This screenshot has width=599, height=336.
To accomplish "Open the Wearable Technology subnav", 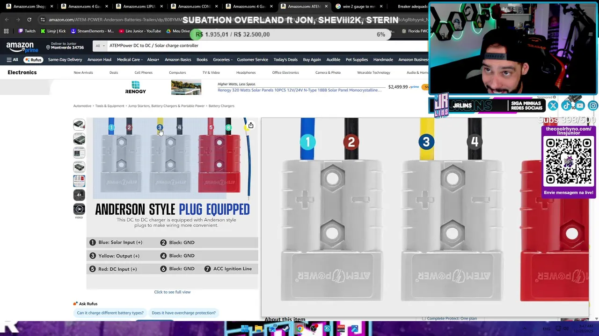I will tap(373, 72).
